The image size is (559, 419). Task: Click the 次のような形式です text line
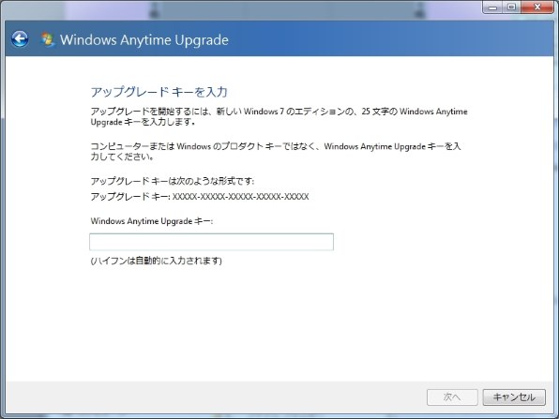pyautogui.click(x=173, y=181)
